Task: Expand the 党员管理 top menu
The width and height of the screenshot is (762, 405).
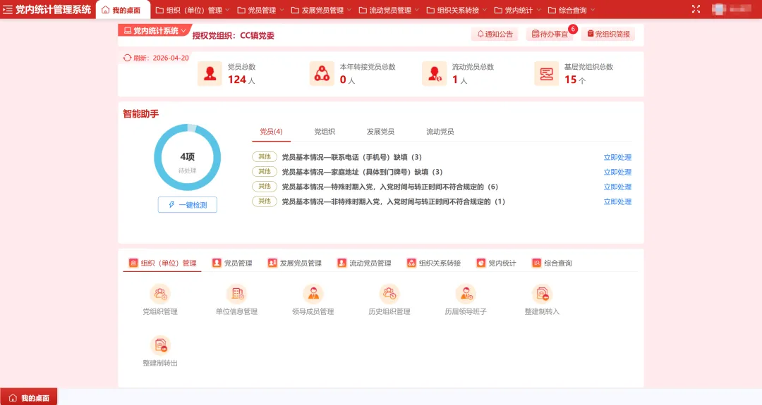Action: tap(260, 10)
